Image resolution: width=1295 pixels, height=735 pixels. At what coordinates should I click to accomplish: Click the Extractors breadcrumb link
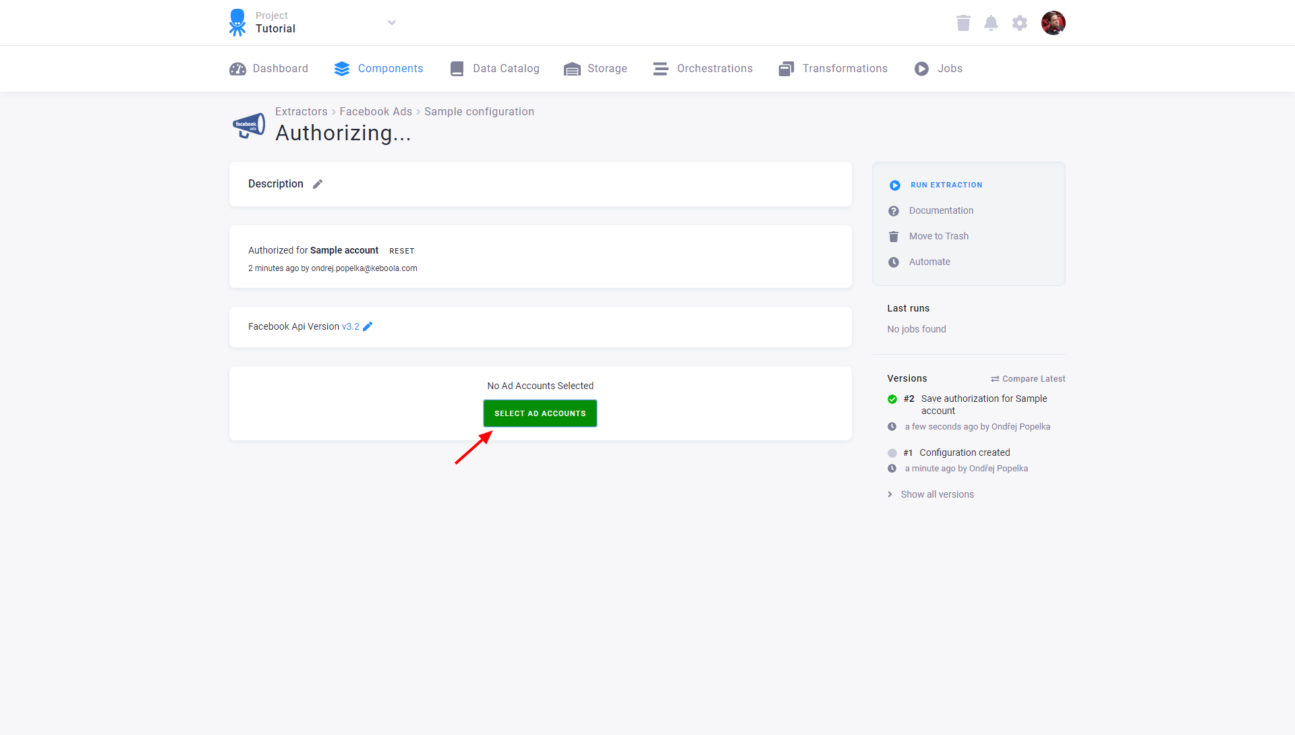301,112
